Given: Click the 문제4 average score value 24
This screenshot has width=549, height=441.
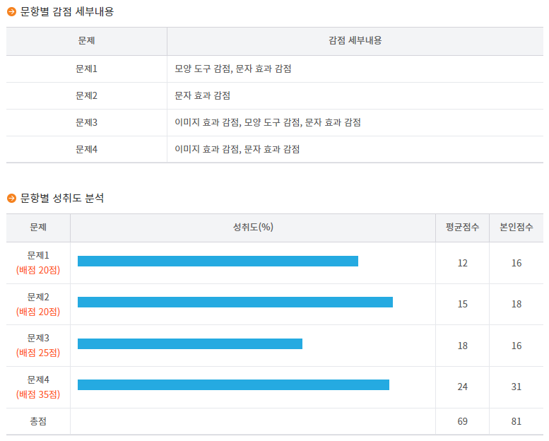Looking at the screenshot, I should [x=463, y=387].
